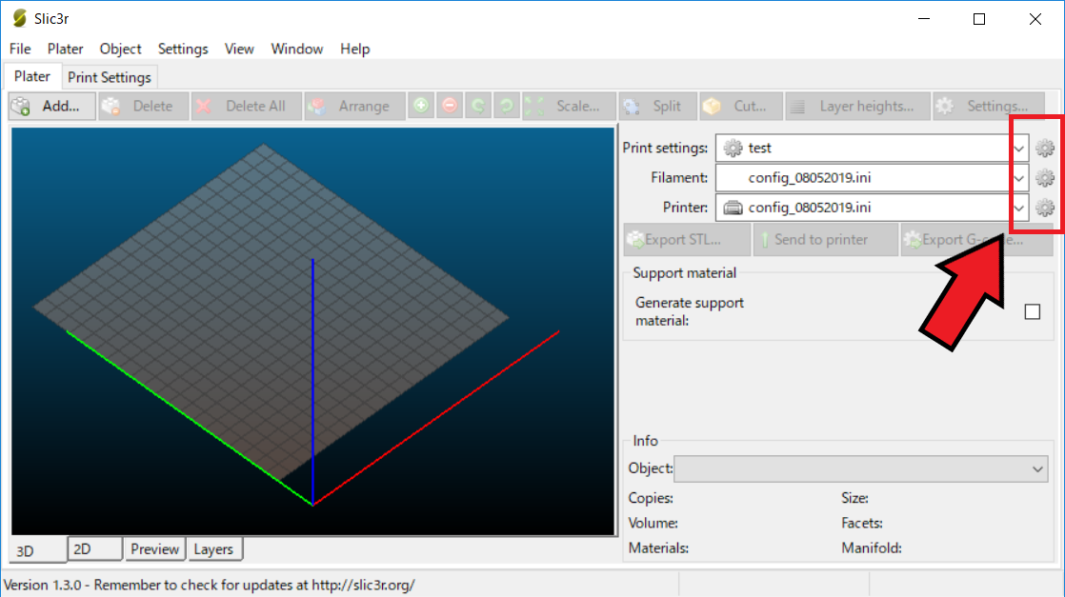Enable the Generate support material checkbox

tap(1033, 311)
